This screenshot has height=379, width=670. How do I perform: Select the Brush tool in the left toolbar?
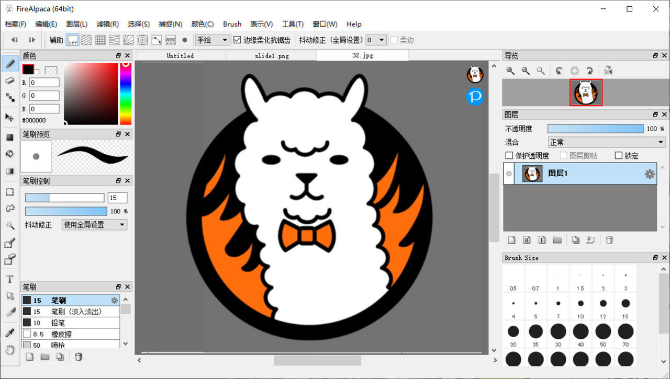point(10,64)
